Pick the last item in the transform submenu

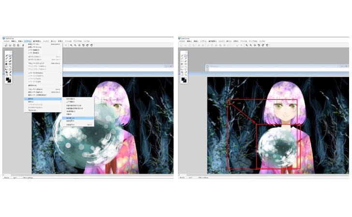click(x=78, y=124)
